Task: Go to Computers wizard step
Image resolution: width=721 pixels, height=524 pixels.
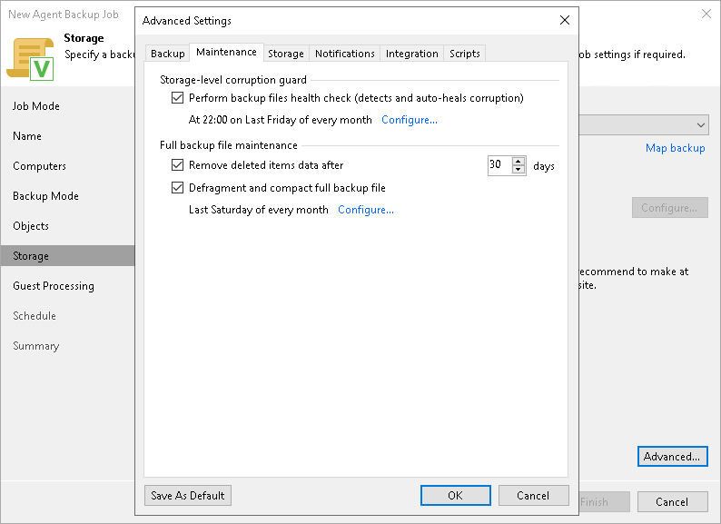Action: [x=39, y=166]
